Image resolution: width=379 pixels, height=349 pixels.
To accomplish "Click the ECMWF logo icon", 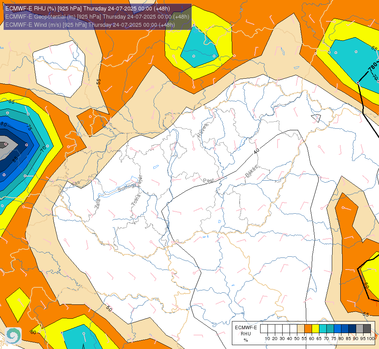I will coord(13,336).
